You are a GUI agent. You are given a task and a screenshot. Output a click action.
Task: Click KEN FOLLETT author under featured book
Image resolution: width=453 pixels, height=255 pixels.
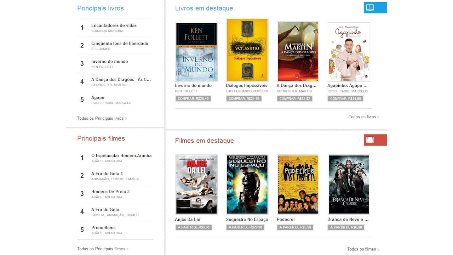(x=186, y=91)
